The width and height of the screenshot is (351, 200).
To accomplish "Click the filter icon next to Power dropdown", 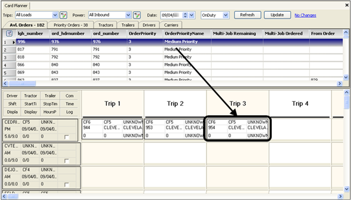I will (137, 15).
